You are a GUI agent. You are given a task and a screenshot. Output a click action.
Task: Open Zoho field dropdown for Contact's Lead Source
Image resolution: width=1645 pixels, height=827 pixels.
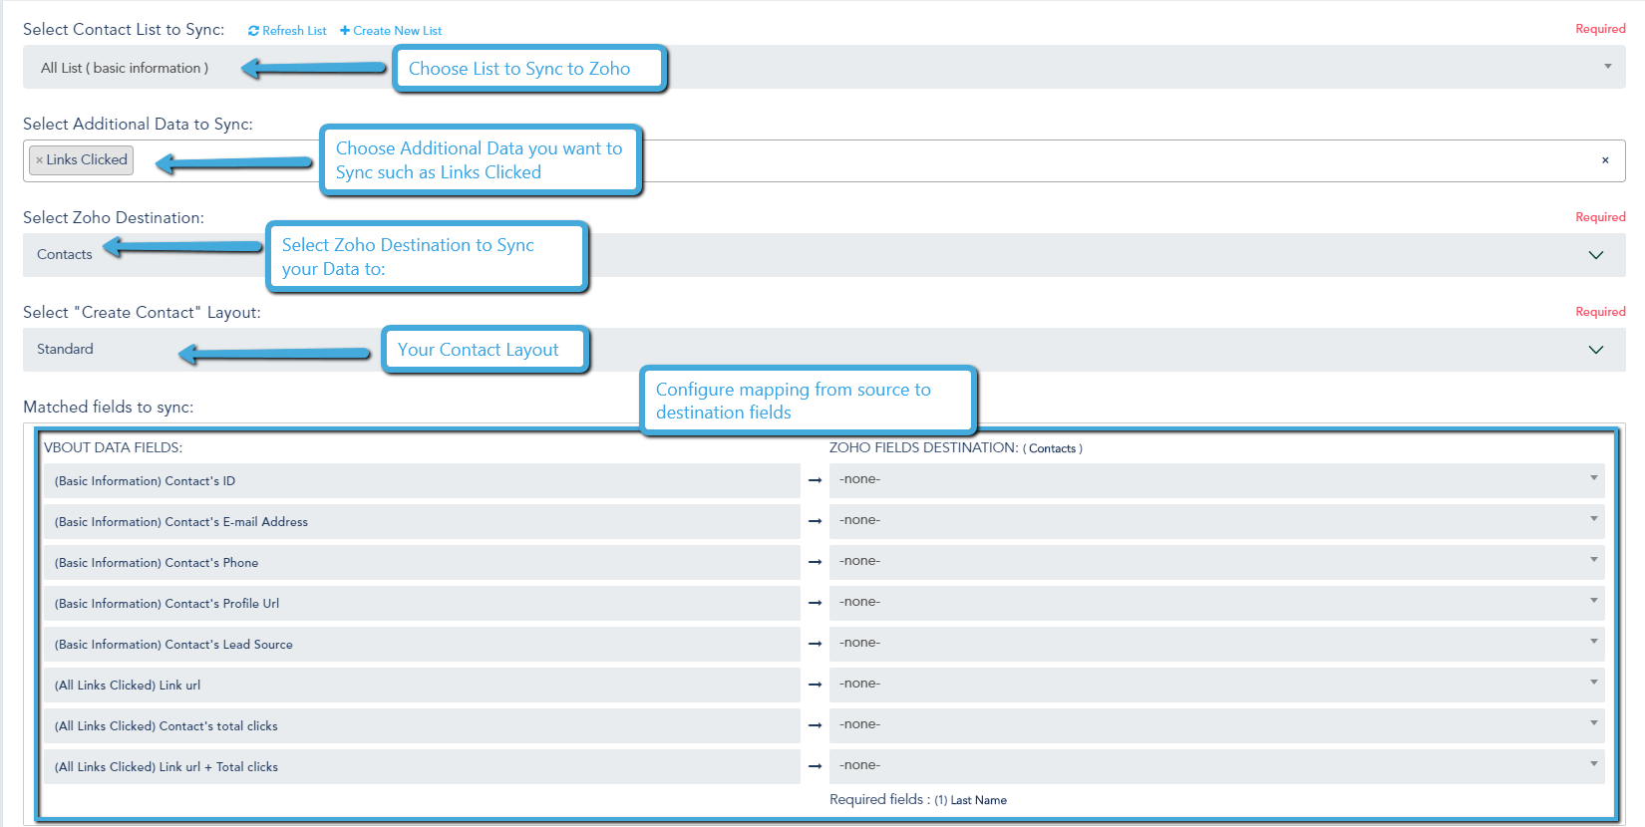click(x=1216, y=644)
